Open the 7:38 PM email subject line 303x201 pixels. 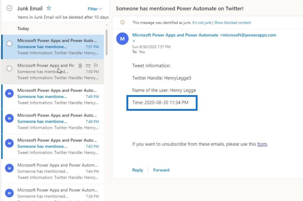pos(43,196)
